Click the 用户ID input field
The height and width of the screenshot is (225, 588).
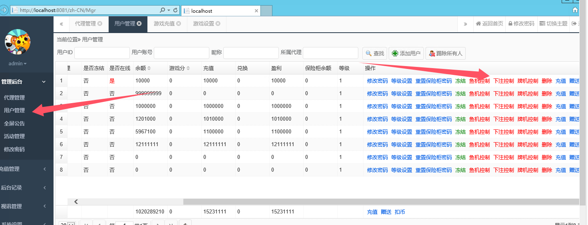[x=102, y=53]
